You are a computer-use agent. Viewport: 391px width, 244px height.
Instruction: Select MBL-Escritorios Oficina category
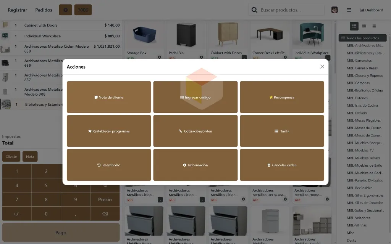[x=365, y=90]
